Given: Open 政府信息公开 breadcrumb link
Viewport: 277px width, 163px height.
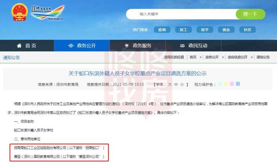Looking at the screenshot, I should click(x=237, y=57).
